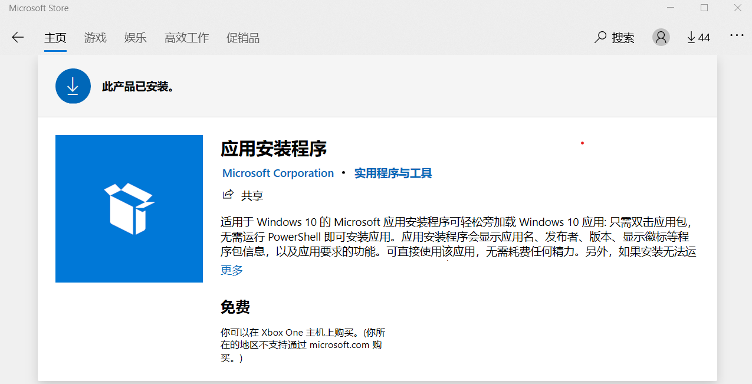
Task: Click the red notification dot near title
Action: coord(582,143)
